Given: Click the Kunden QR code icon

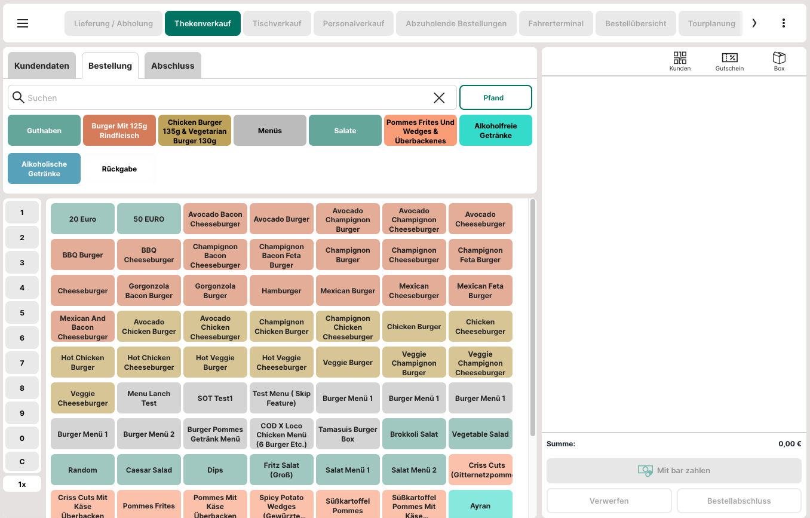Looking at the screenshot, I should pyautogui.click(x=680, y=58).
